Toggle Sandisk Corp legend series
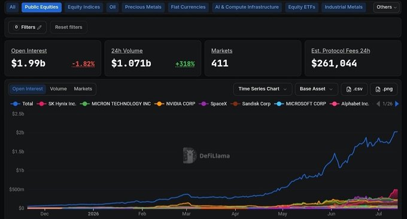This screenshot has width=407, height=219. coord(250,104)
